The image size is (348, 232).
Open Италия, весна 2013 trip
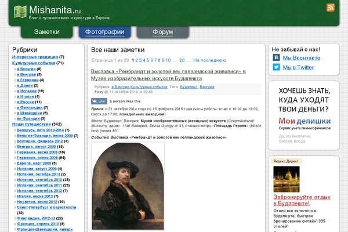(35, 196)
